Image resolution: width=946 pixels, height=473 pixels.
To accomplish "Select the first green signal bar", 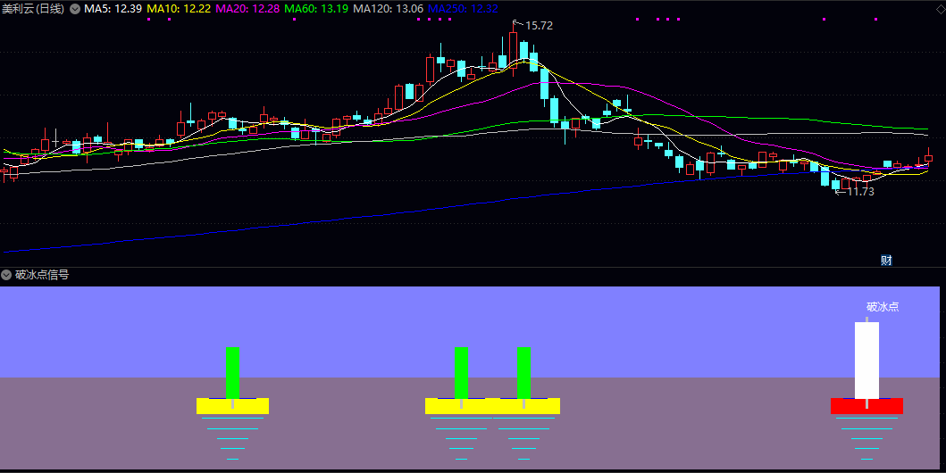I will pyautogui.click(x=232, y=372).
